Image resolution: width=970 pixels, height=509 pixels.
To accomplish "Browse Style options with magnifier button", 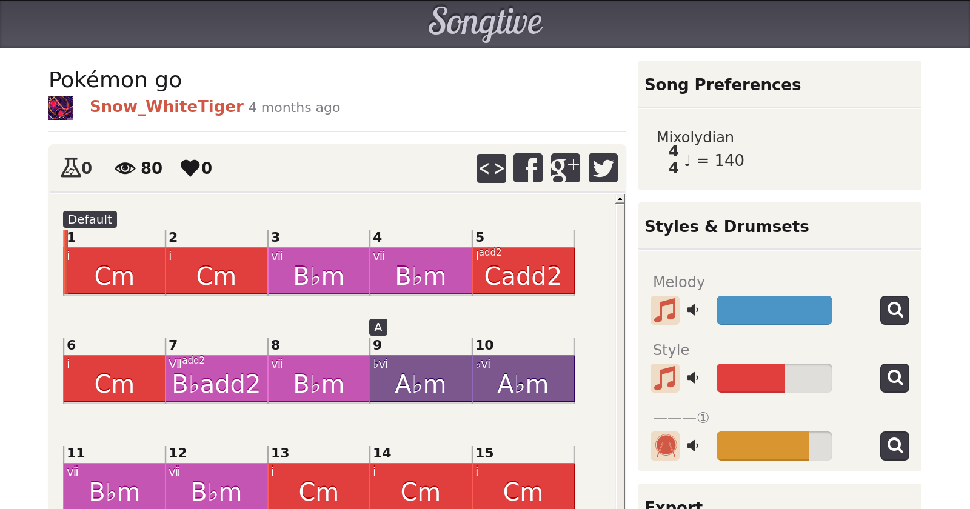I will tap(894, 378).
